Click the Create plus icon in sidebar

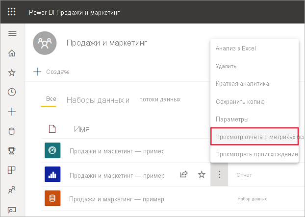(x=12, y=112)
